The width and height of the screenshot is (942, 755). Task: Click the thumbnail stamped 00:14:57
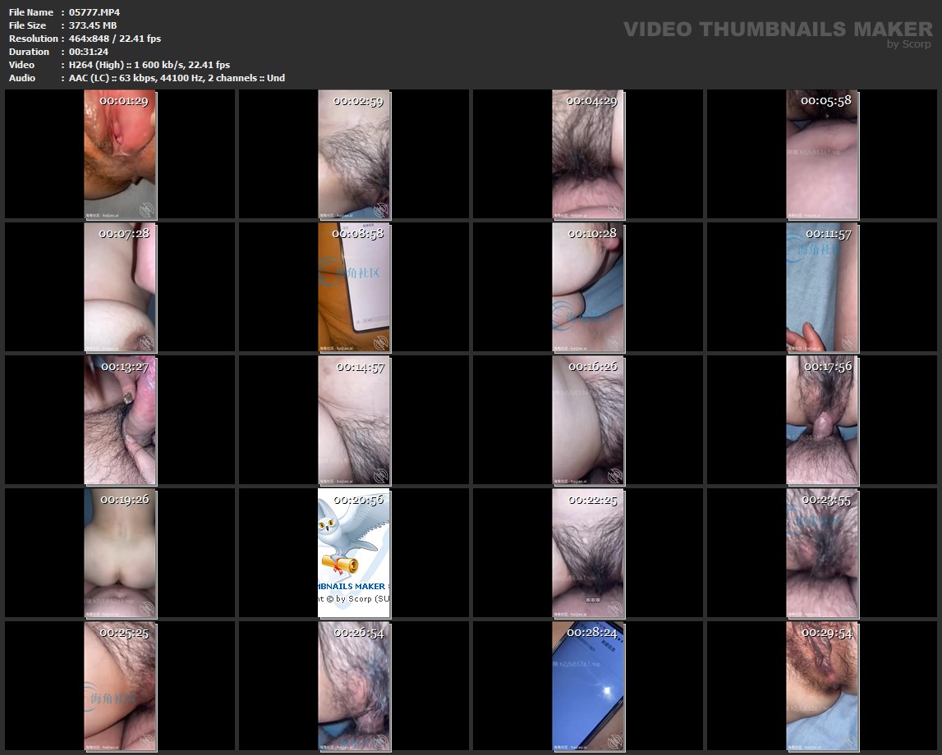point(354,420)
